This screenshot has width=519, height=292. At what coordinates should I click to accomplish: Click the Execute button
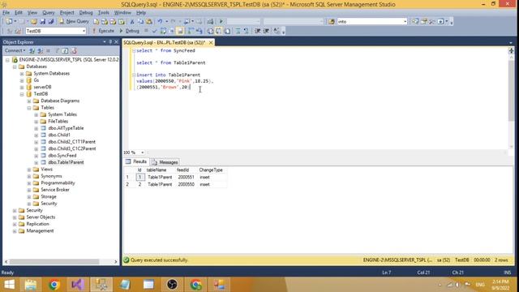pyautogui.click(x=103, y=31)
